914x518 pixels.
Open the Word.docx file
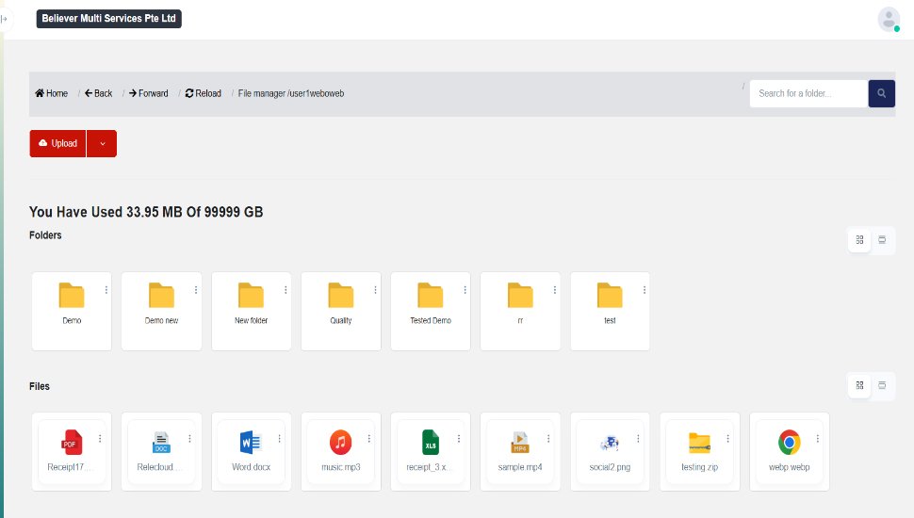[251, 442]
